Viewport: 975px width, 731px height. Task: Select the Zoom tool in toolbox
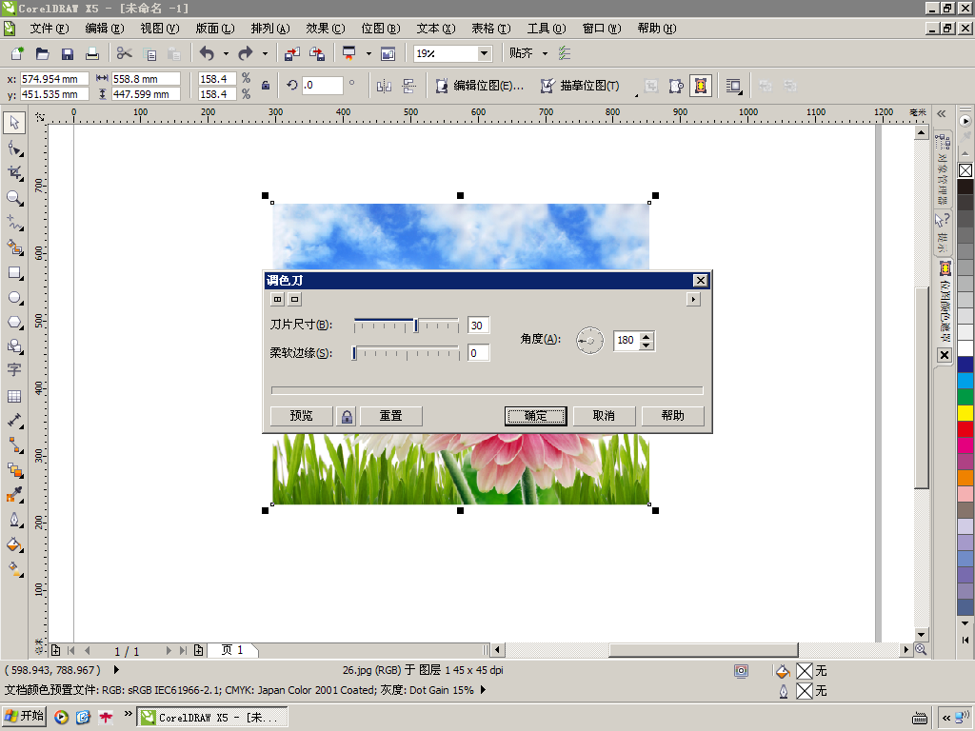[x=14, y=198]
